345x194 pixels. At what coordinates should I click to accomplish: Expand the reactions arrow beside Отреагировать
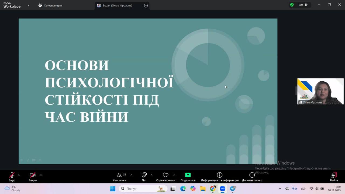coord(174,175)
